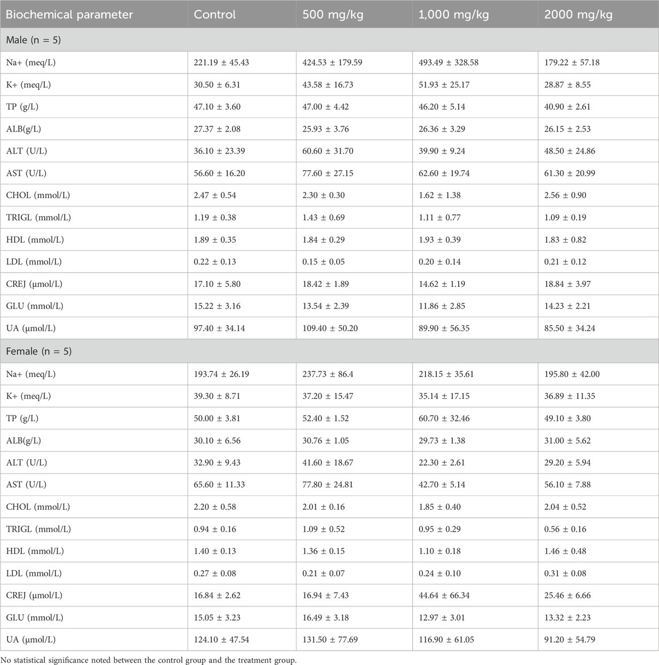
Task: Click the female AST value 77.80 ± 24.81
Action: (332, 485)
